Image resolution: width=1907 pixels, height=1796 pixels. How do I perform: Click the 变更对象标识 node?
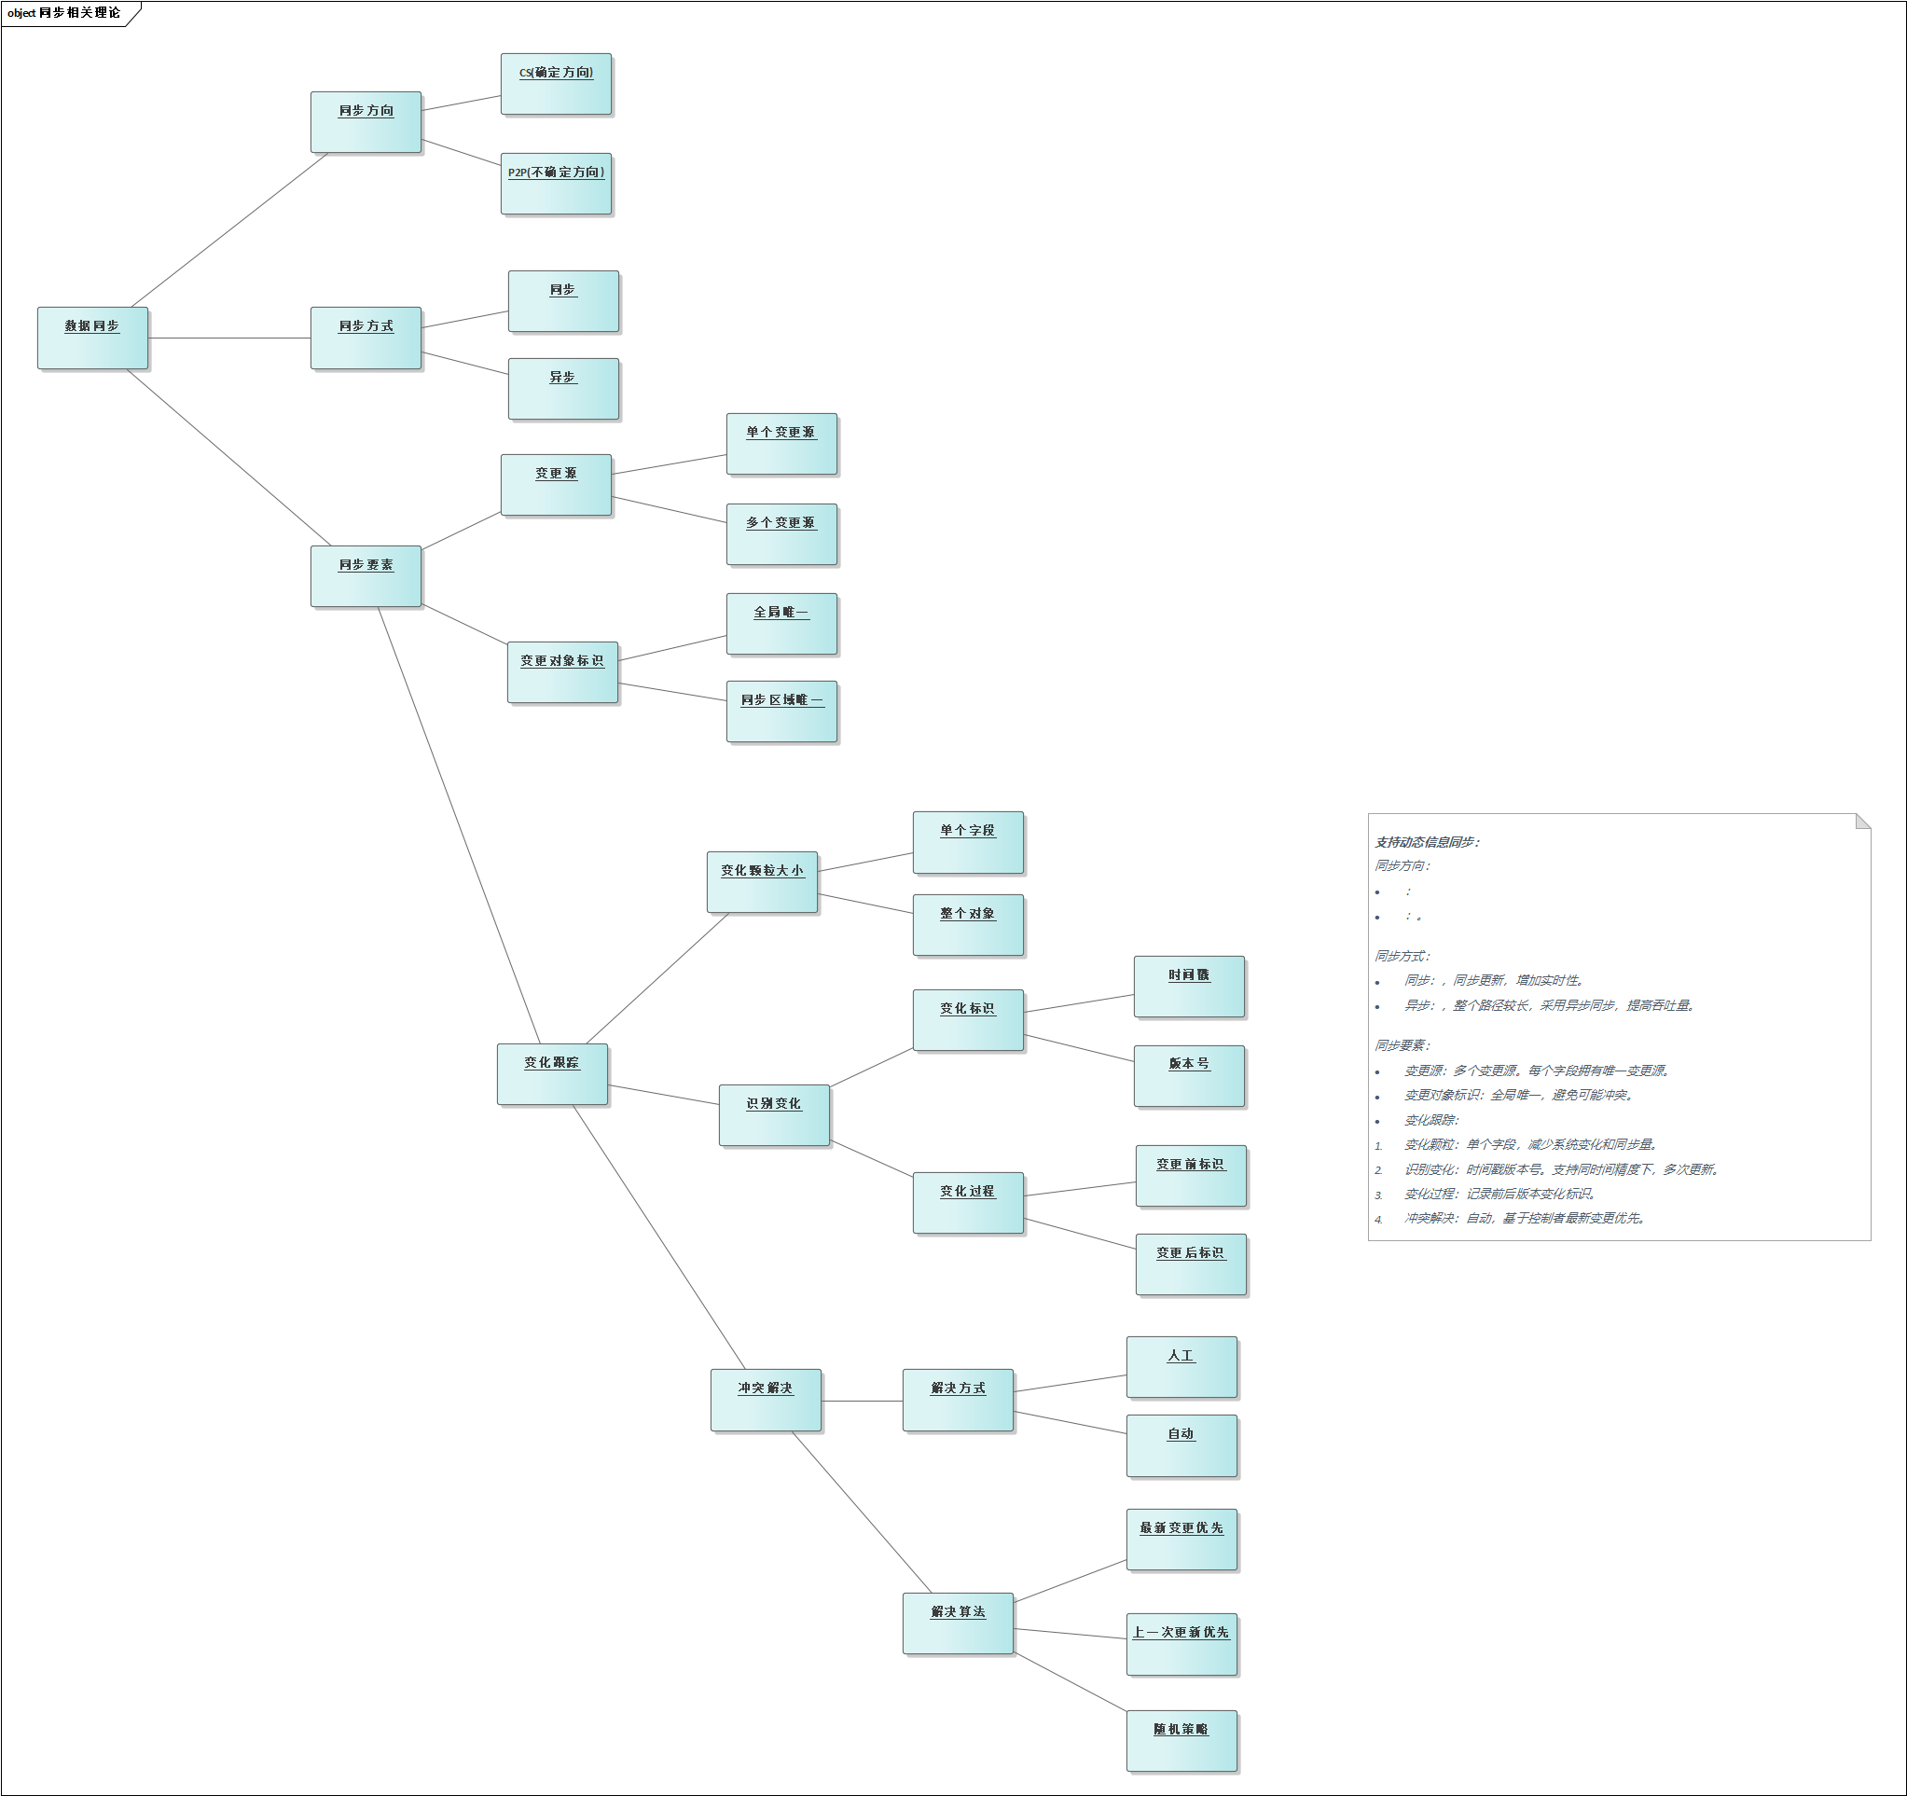pyautogui.click(x=563, y=672)
